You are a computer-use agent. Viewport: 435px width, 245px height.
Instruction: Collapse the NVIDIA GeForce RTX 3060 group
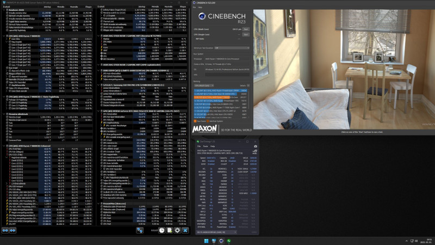click(98, 111)
